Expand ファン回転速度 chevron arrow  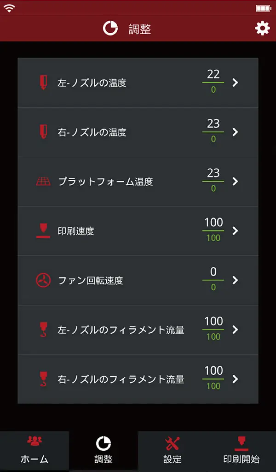coord(235,280)
